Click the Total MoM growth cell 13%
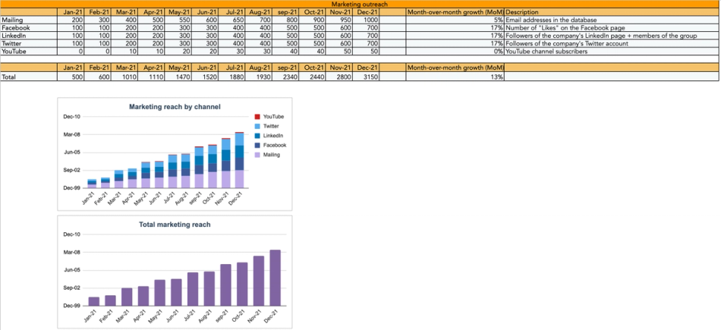Viewport: 721px width, 330px height. coord(455,77)
